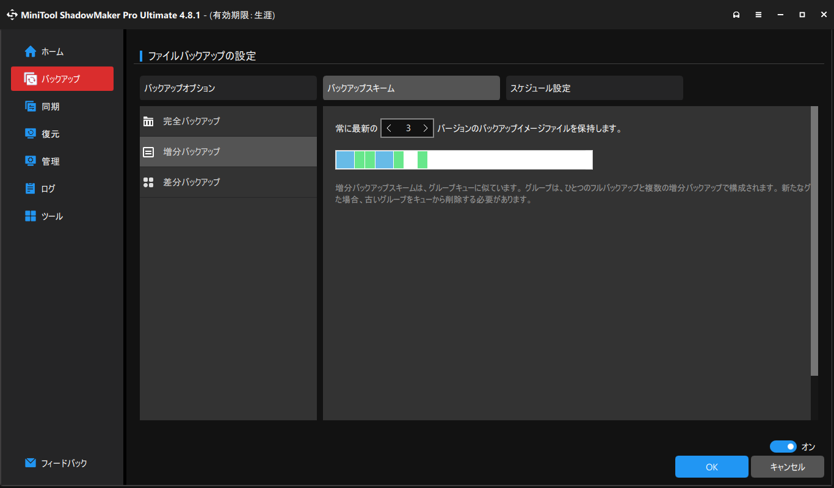Click the envelope icon beside フィードバック
Screen dimensions: 834x488
pyautogui.click(x=31, y=463)
